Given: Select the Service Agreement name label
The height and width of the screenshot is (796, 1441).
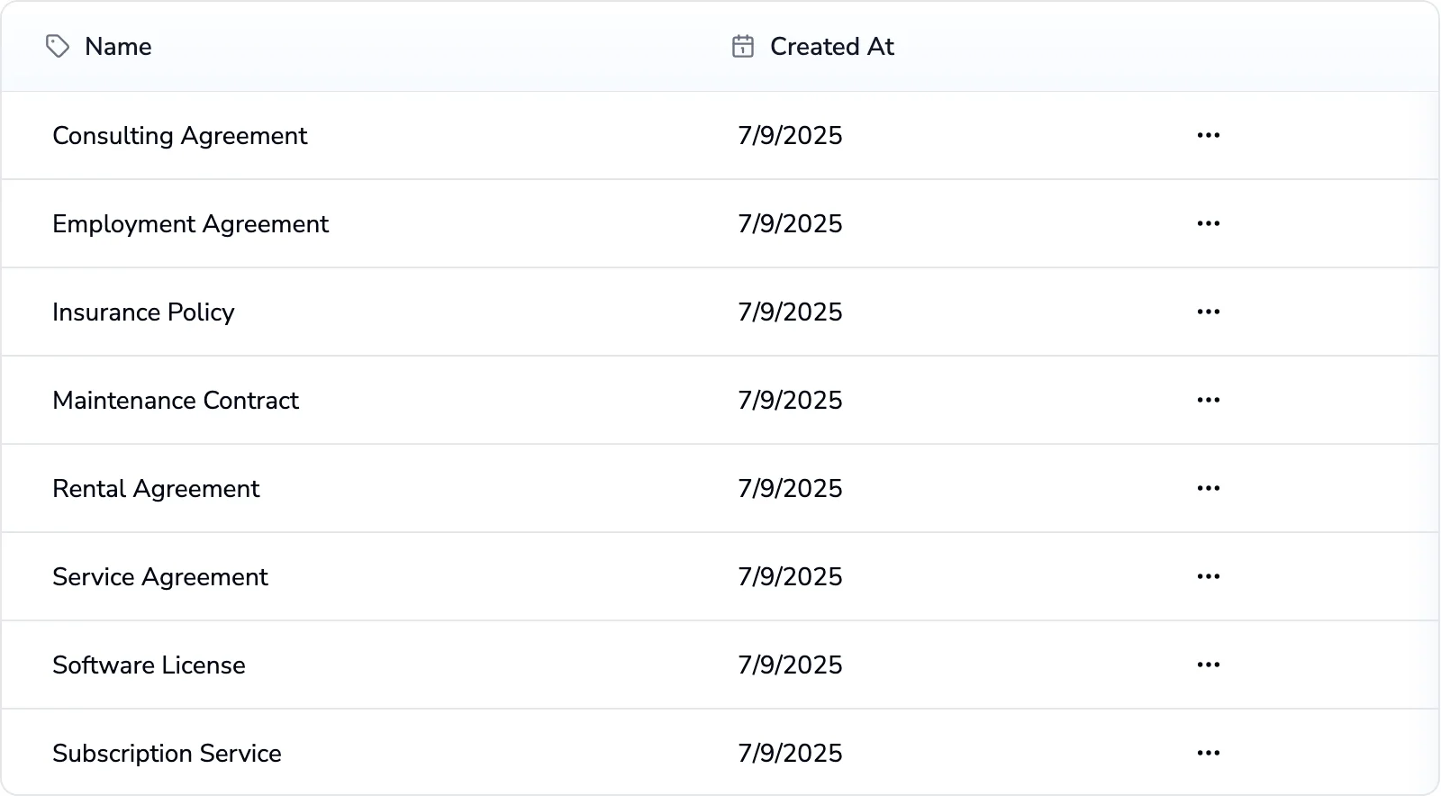Looking at the screenshot, I should point(160,577).
